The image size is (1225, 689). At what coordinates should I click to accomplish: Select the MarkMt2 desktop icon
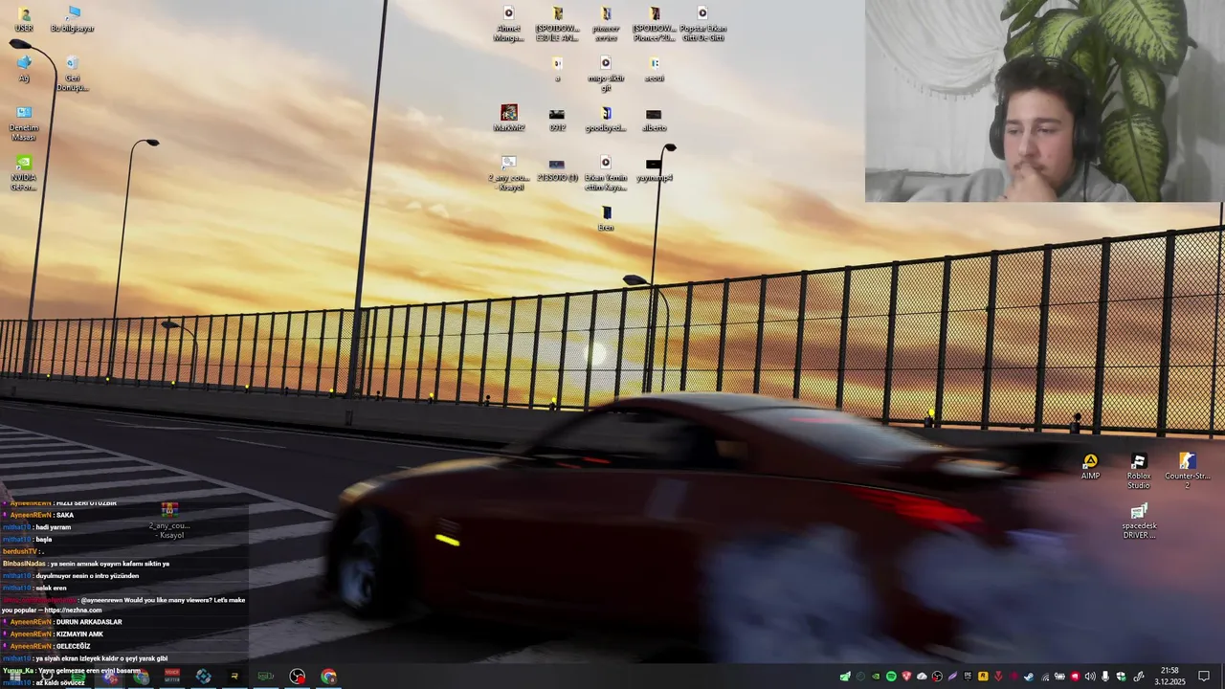[x=509, y=119]
